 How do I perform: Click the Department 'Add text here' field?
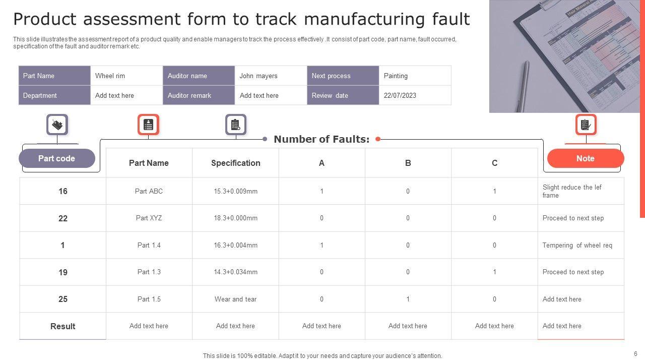tap(115, 95)
